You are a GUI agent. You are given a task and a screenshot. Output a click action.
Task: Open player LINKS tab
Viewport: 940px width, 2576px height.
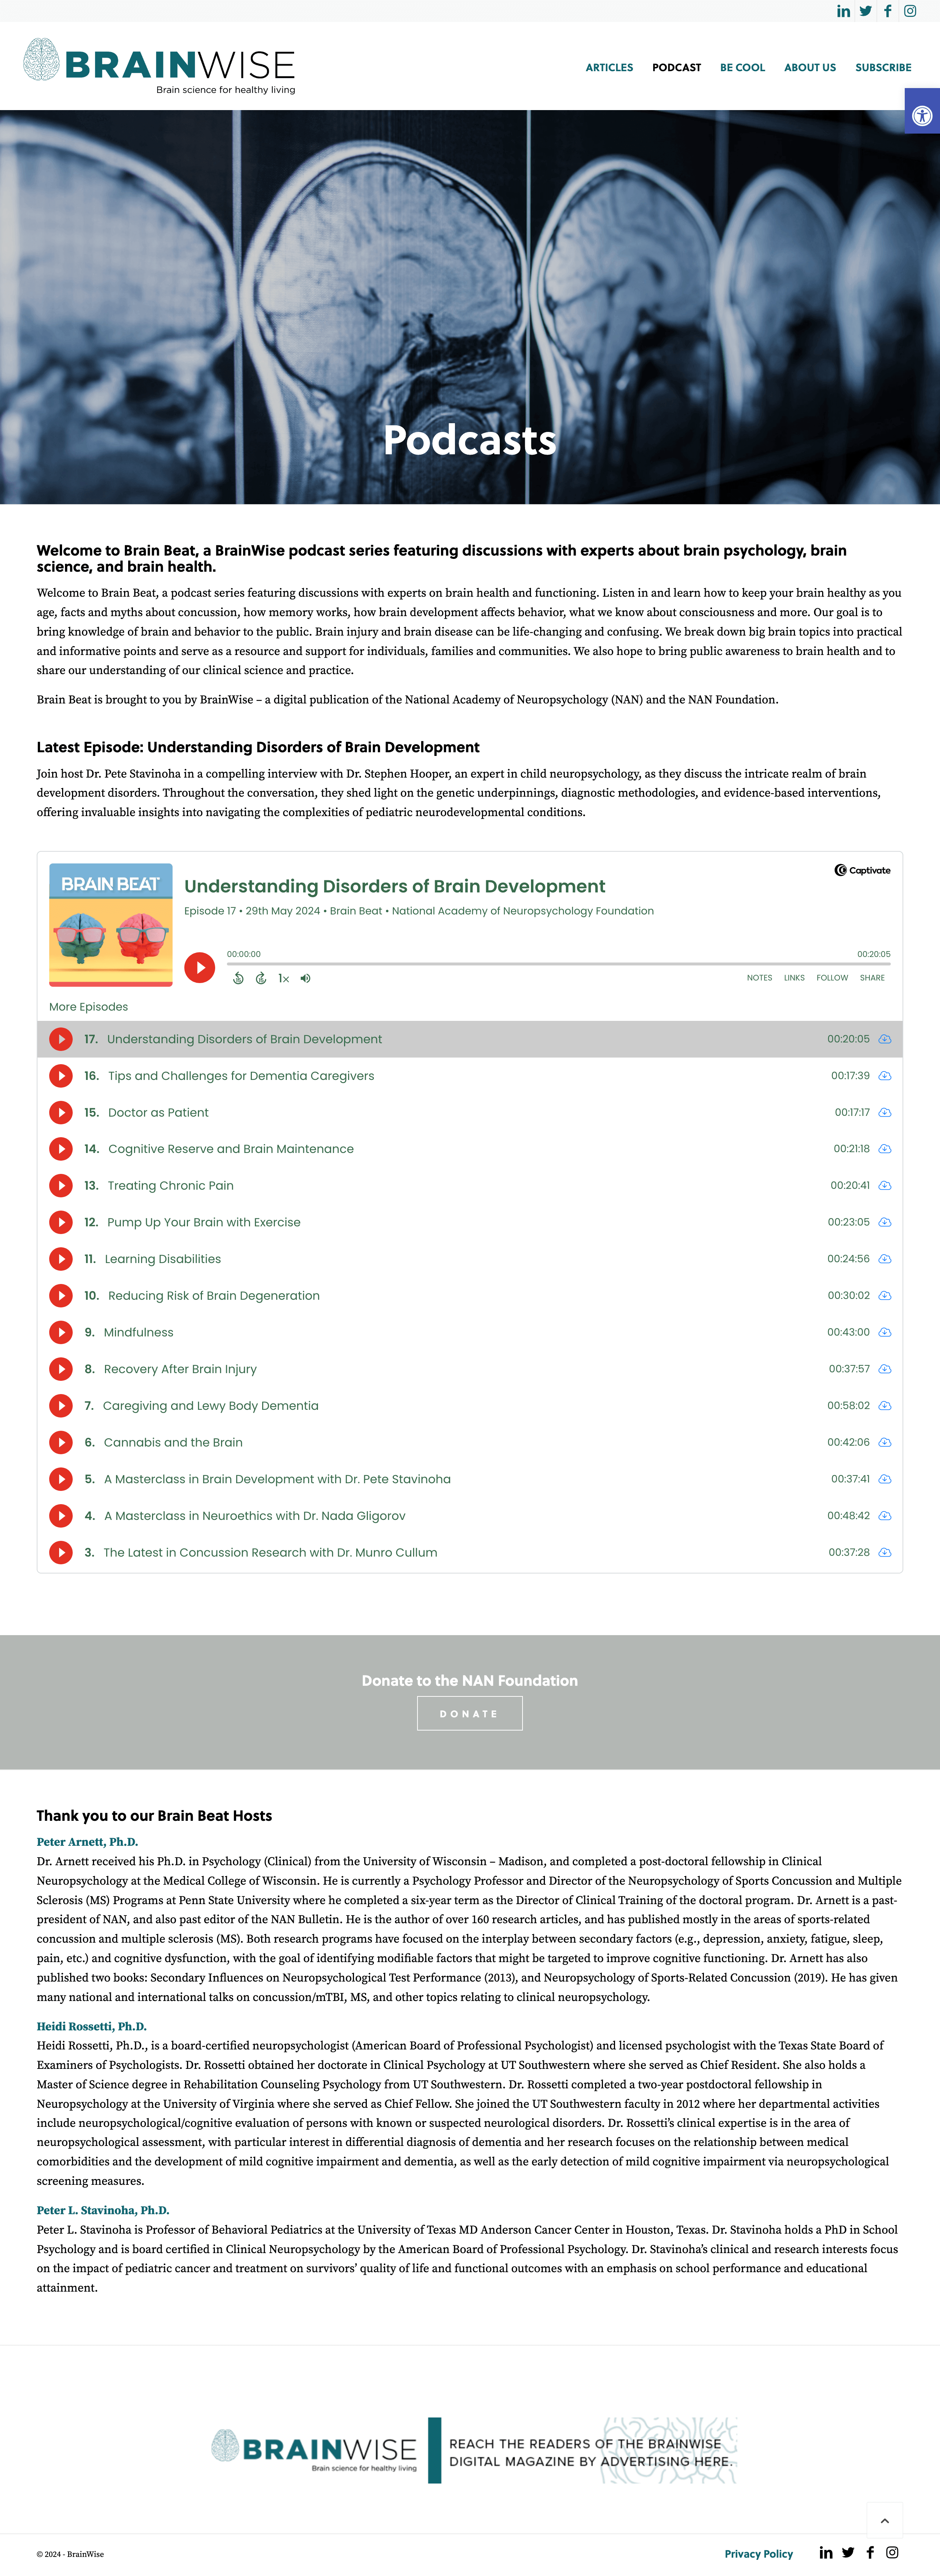(x=794, y=978)
